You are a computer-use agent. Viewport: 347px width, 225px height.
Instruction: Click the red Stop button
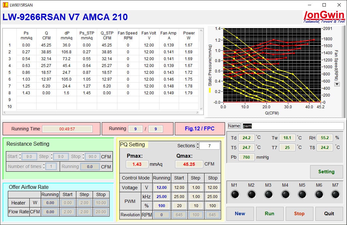(299, 214)
